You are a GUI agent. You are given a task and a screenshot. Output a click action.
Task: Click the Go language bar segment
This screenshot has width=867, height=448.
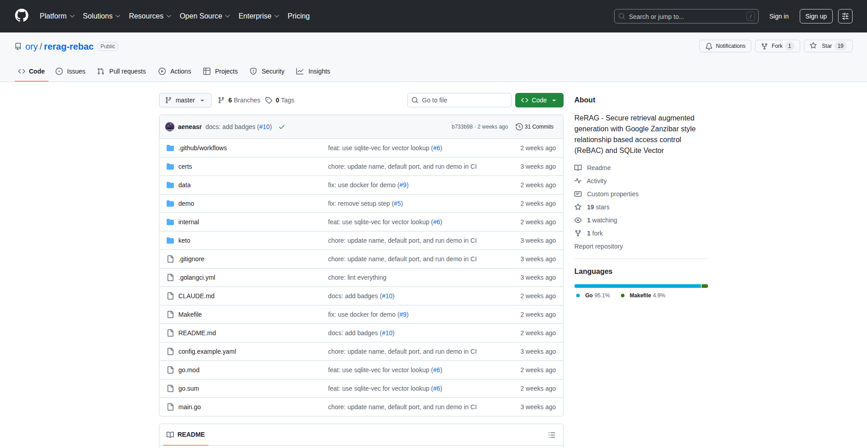pos(637,286)
